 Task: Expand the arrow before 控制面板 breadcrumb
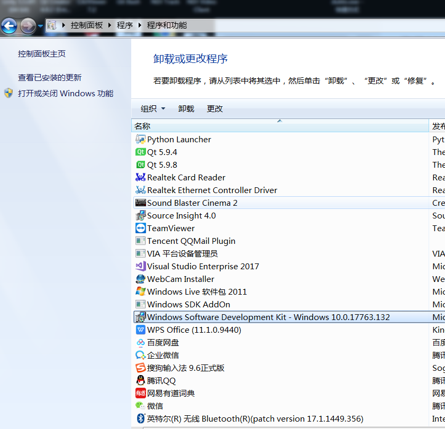[x=63, y=25]
